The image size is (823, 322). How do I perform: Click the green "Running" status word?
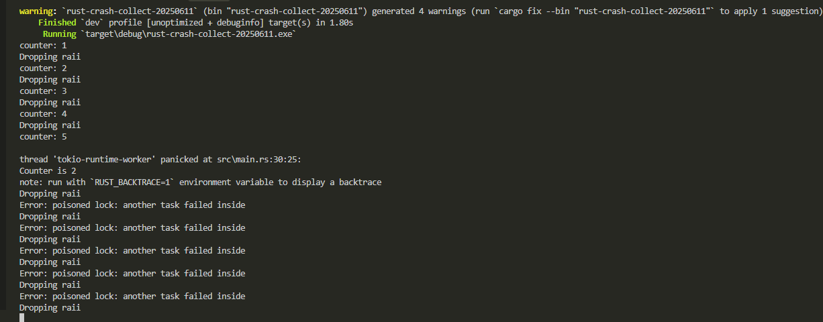pyautogui.click(x=59, y=34)
